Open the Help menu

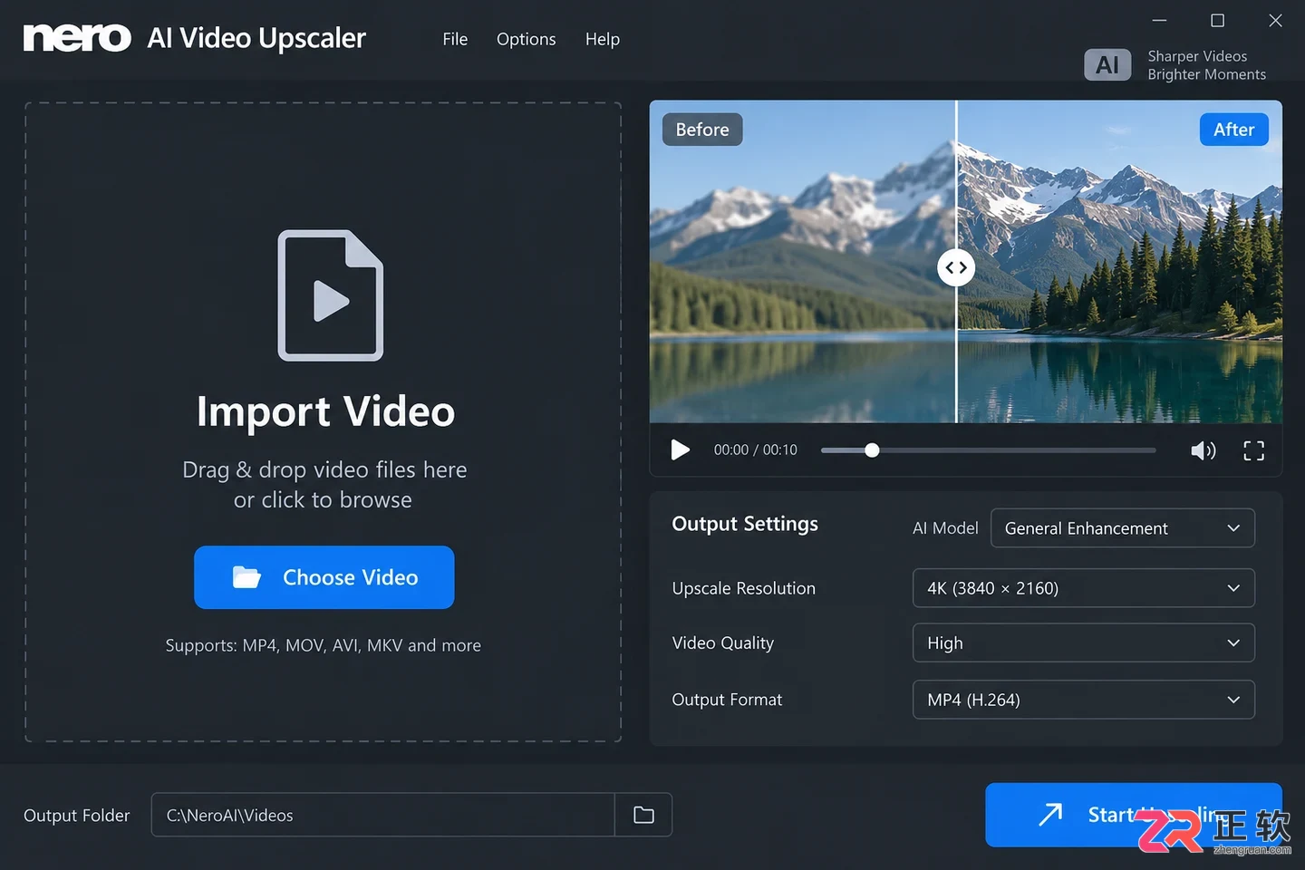coord(603,39)
